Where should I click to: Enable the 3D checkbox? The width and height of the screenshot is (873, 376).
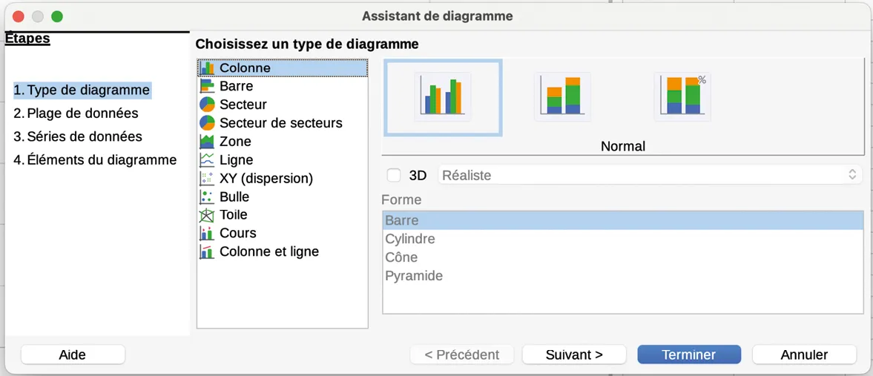[394, 176]
